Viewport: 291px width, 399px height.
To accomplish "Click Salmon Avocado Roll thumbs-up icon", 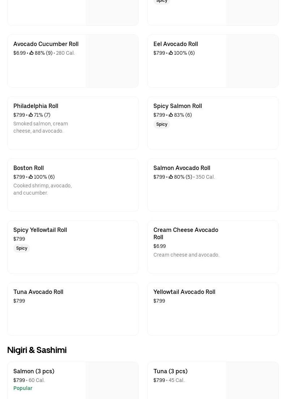I will point(171,177).
